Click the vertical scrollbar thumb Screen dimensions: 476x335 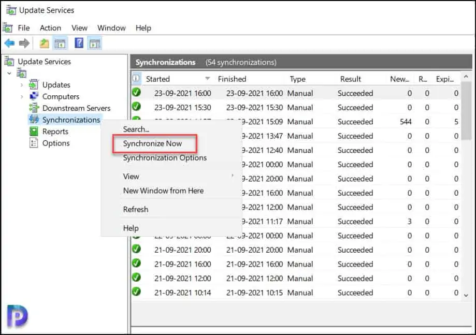click(x=466, y=111)
